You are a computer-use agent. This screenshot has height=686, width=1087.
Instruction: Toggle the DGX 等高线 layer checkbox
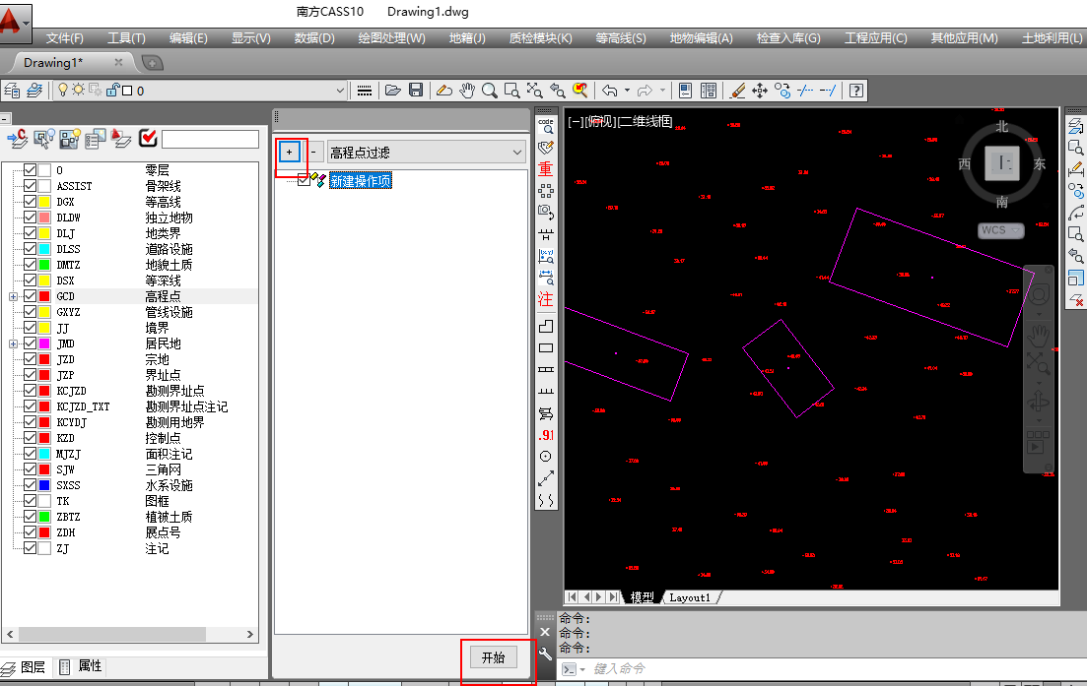tap(30, 202)
